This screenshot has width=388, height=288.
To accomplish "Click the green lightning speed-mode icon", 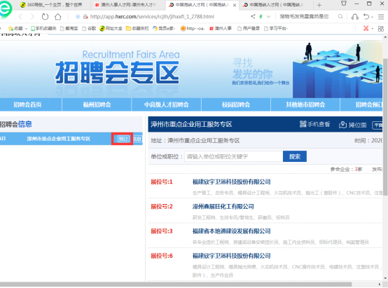I will point(261,17).
